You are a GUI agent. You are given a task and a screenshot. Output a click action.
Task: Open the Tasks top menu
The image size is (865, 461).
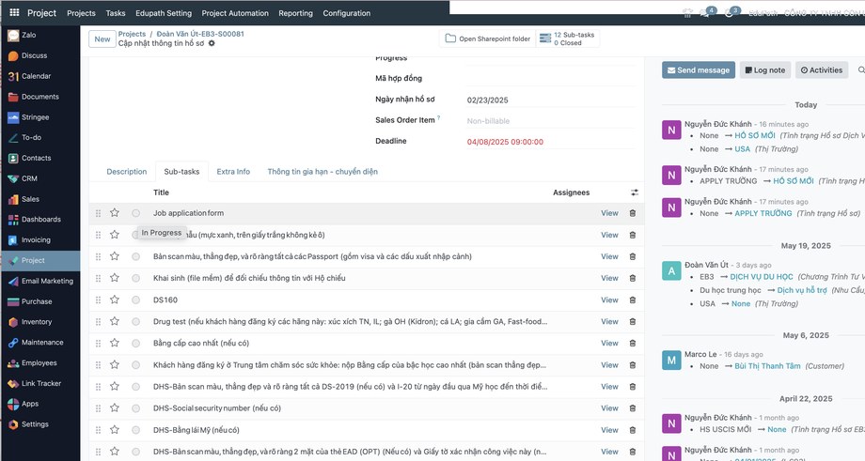(x=116, y=13)
